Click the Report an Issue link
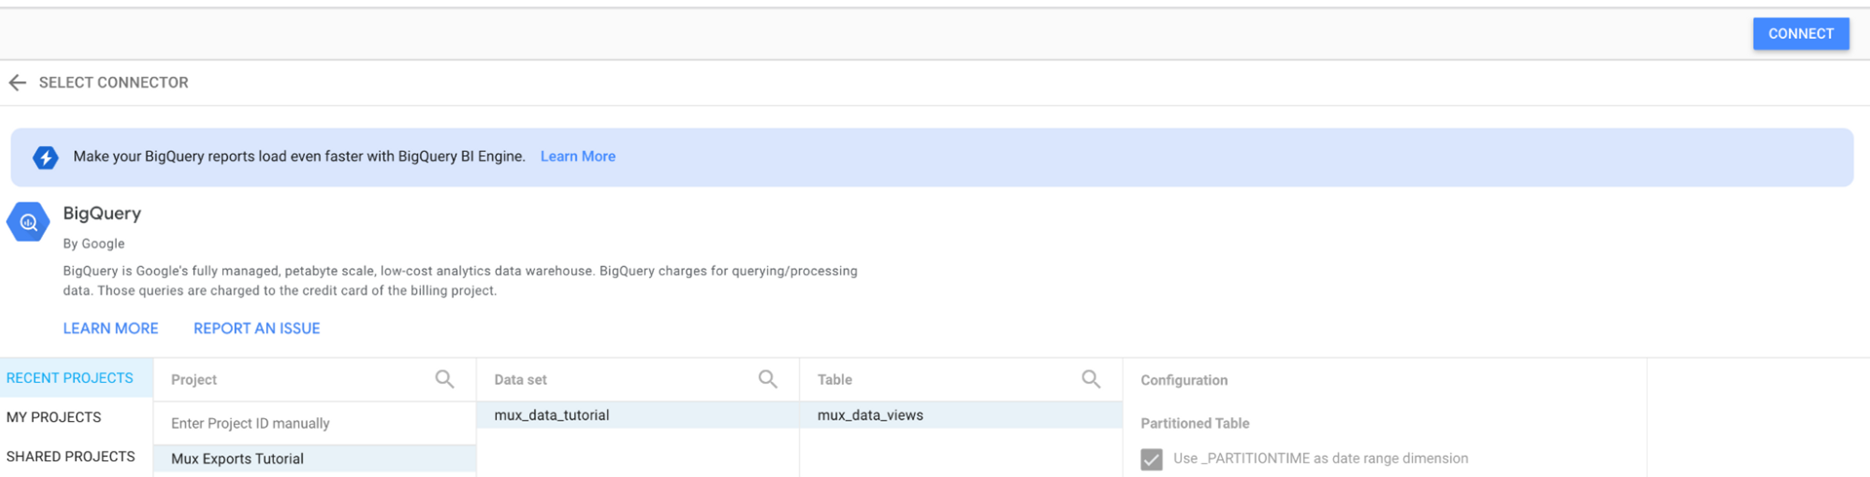Image resolution: width=1870 pixels, height=477 pixels. pos(256,329)
